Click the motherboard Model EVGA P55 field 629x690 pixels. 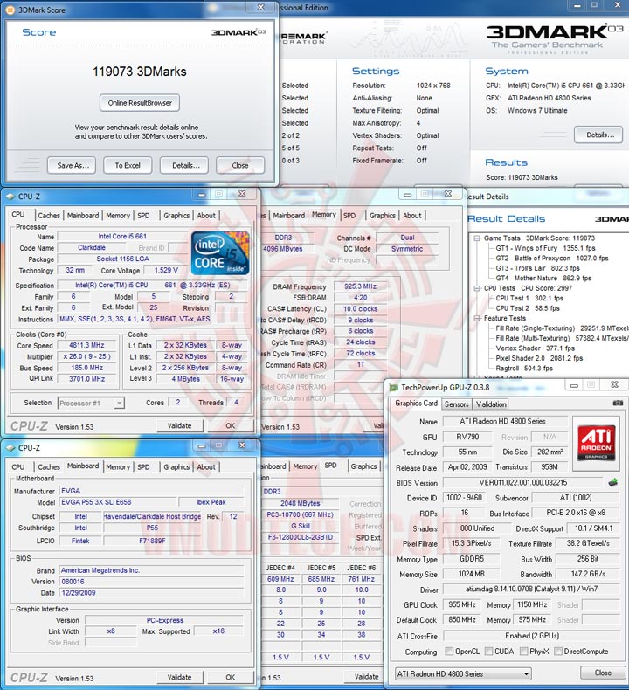[118, 502]
